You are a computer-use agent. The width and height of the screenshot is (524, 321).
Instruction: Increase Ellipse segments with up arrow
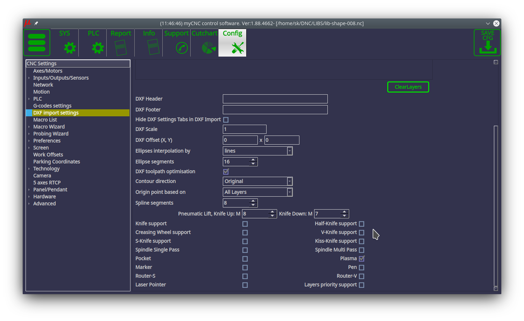pyautogui.click(x=253, y=160)
